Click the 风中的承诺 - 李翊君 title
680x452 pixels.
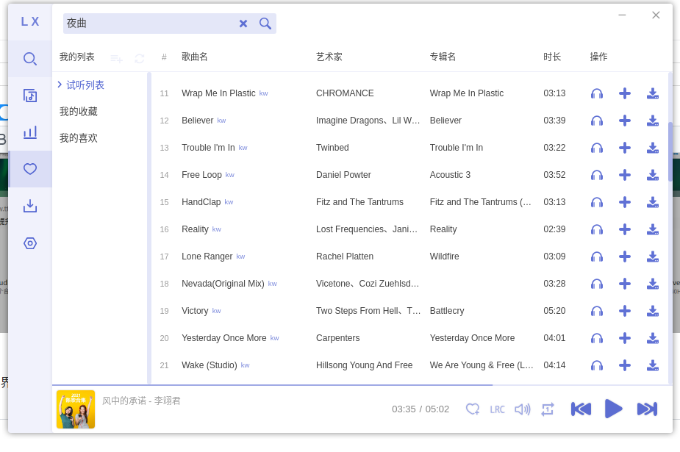click(141, 401)
